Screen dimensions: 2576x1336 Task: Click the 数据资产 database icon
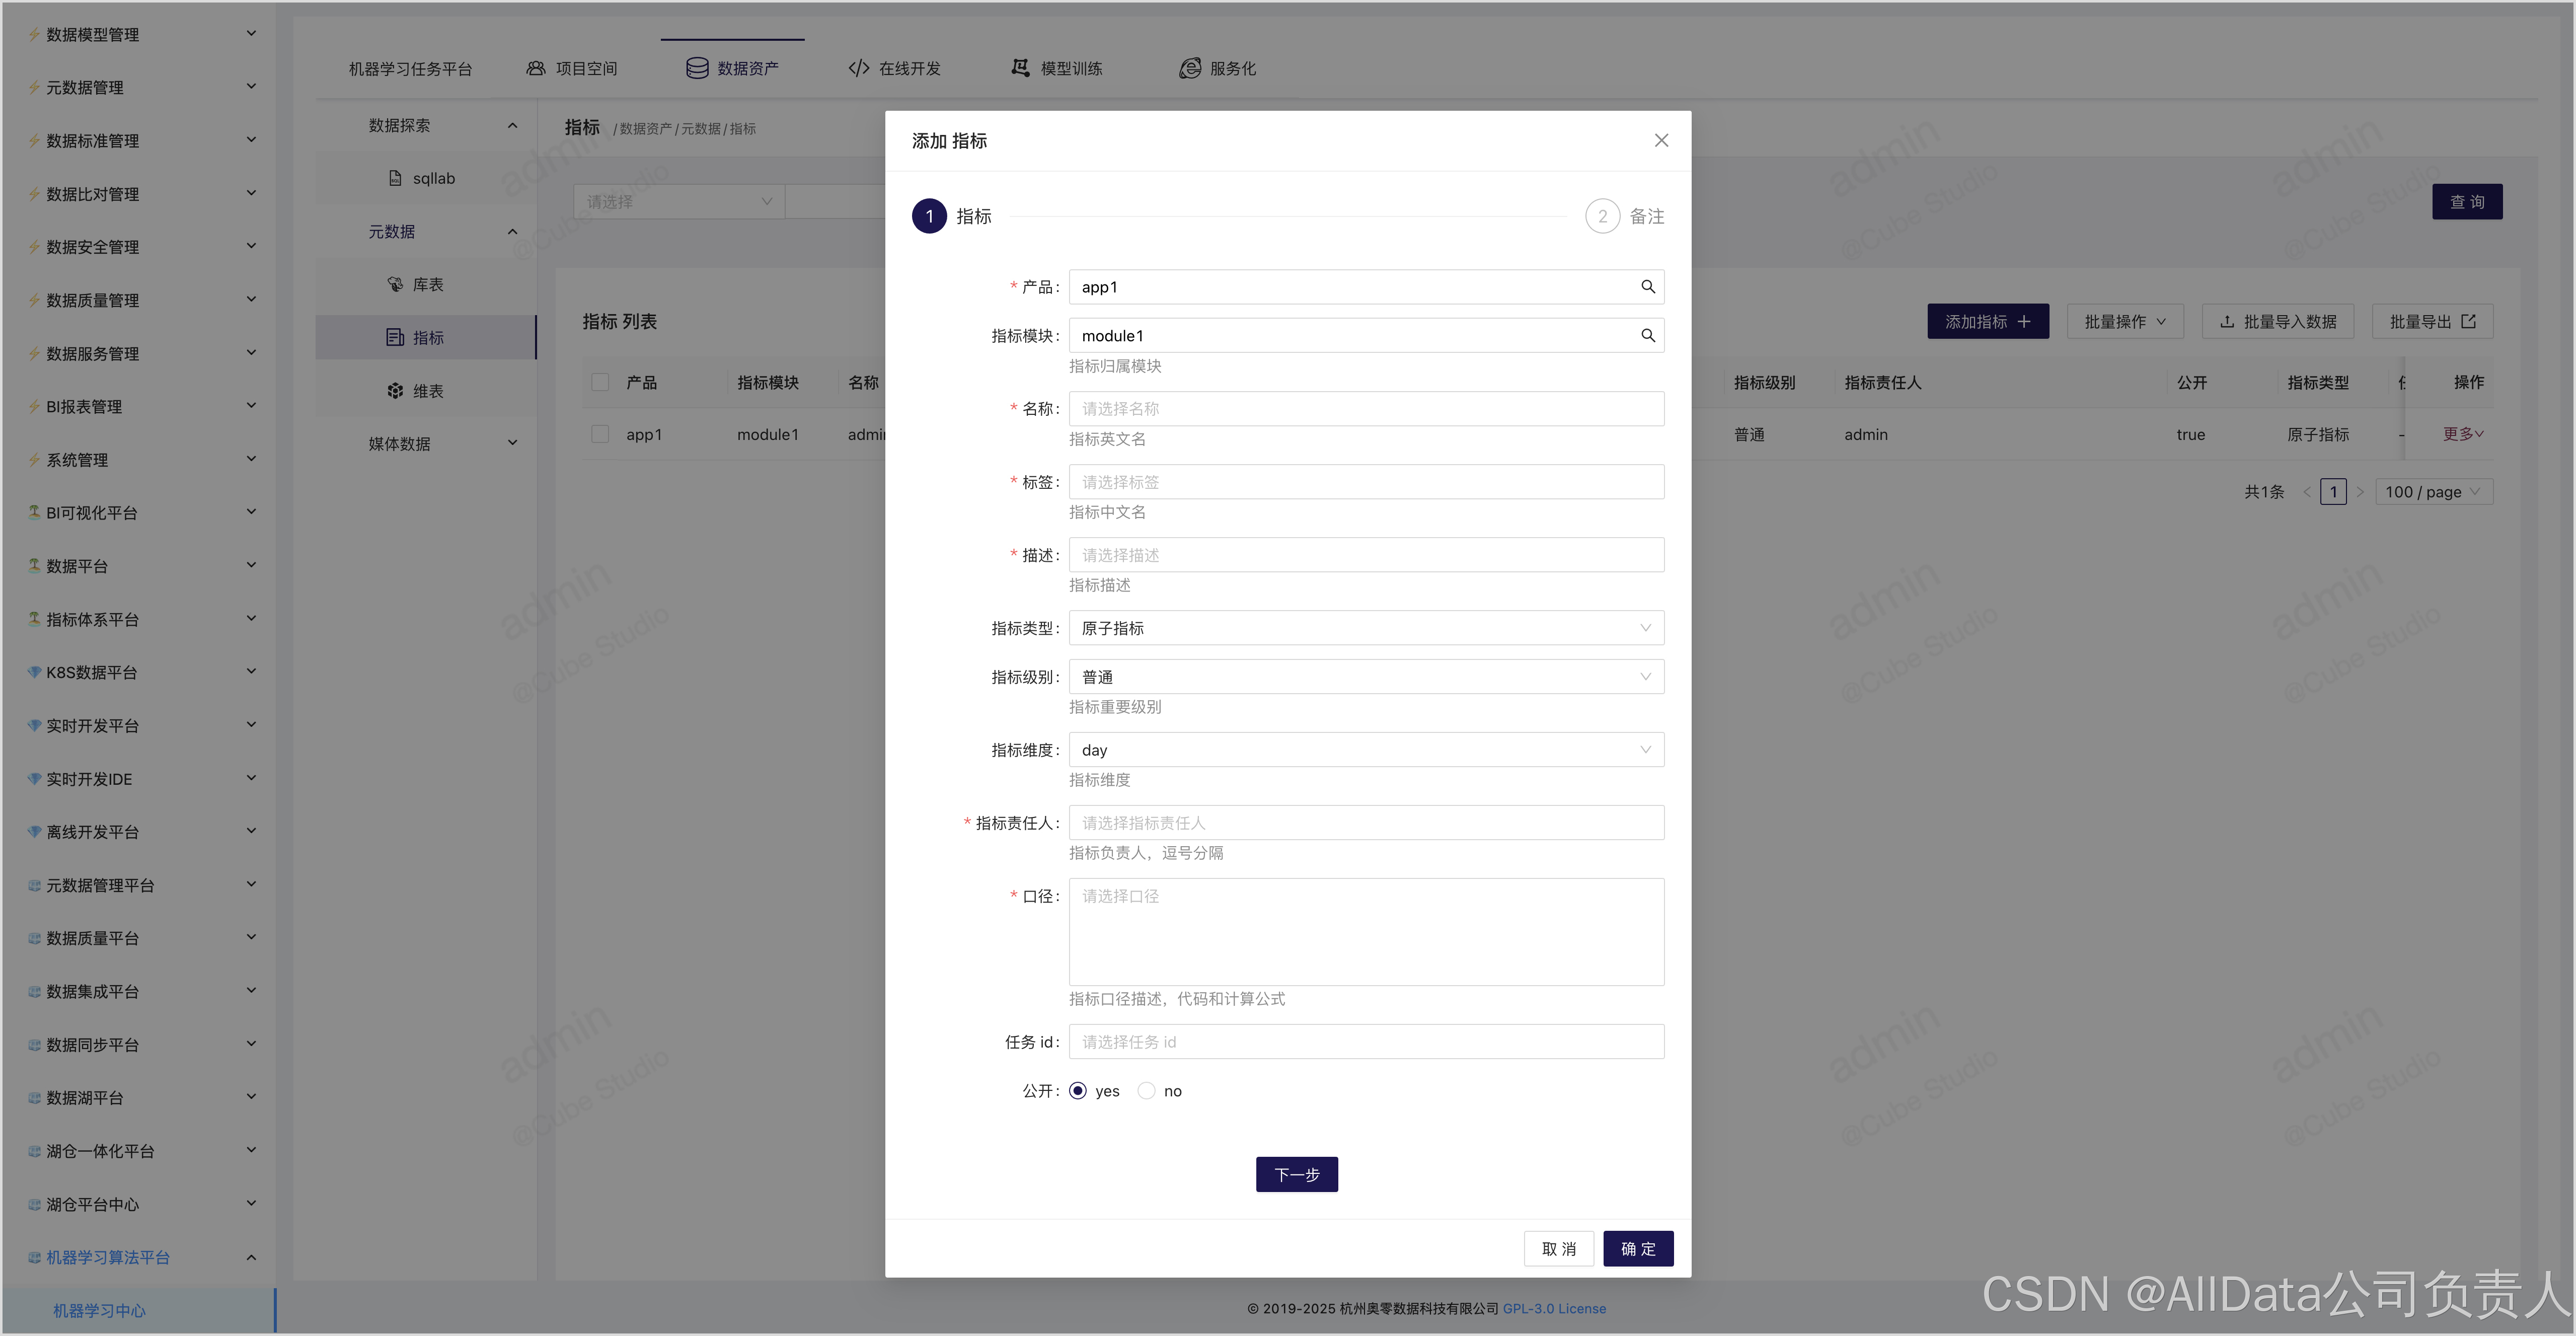697,68
